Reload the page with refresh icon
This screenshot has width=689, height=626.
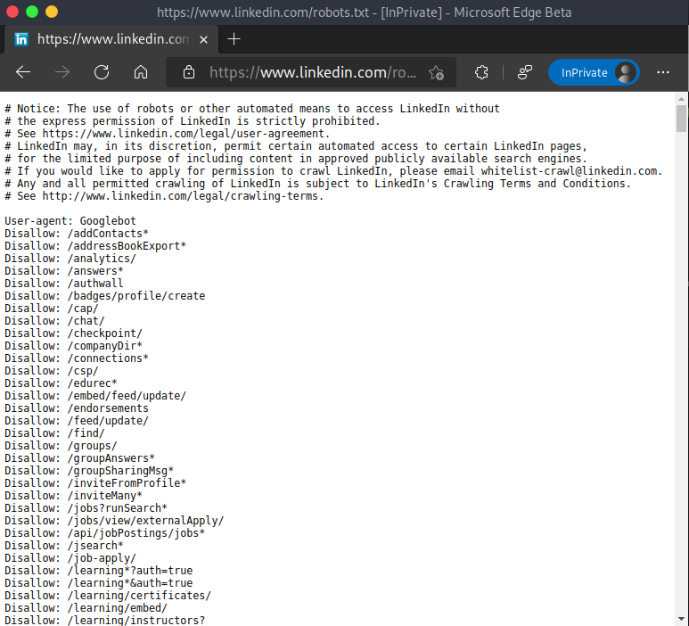pos(102,72)
